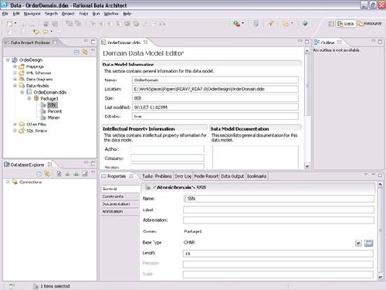Viewport: 386px width, 290px height.
Task: Open the Base Type dropdown arrow
Action: point(358,243)
